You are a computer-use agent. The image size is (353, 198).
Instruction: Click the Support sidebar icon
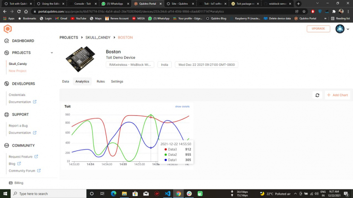7,115
